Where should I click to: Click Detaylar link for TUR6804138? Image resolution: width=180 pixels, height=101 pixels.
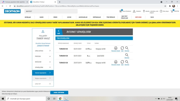point(127,58)
